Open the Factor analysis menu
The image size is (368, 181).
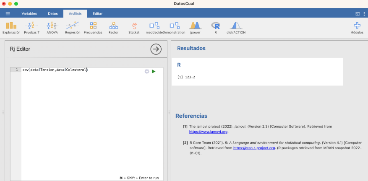click(x=113, y=28)
